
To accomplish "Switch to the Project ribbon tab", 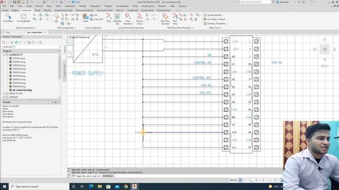I will point(15,11).
